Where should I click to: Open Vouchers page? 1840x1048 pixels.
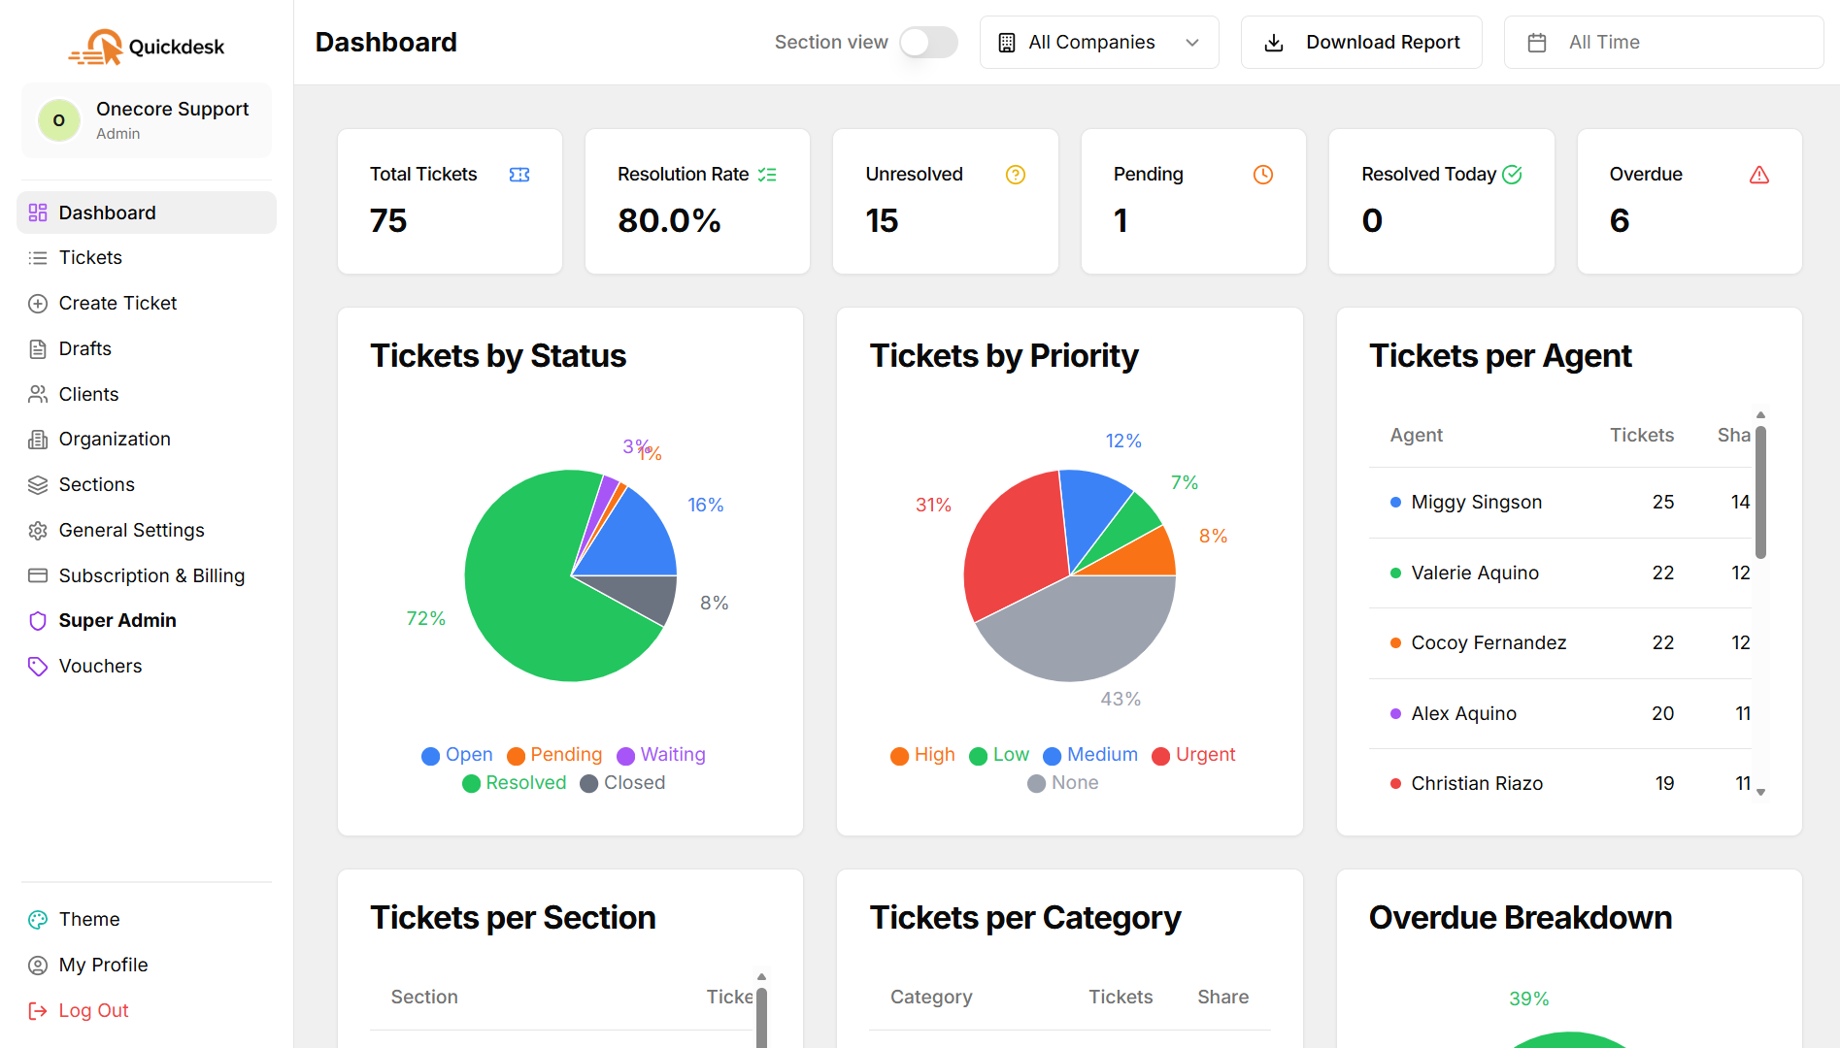pos(147,667)
